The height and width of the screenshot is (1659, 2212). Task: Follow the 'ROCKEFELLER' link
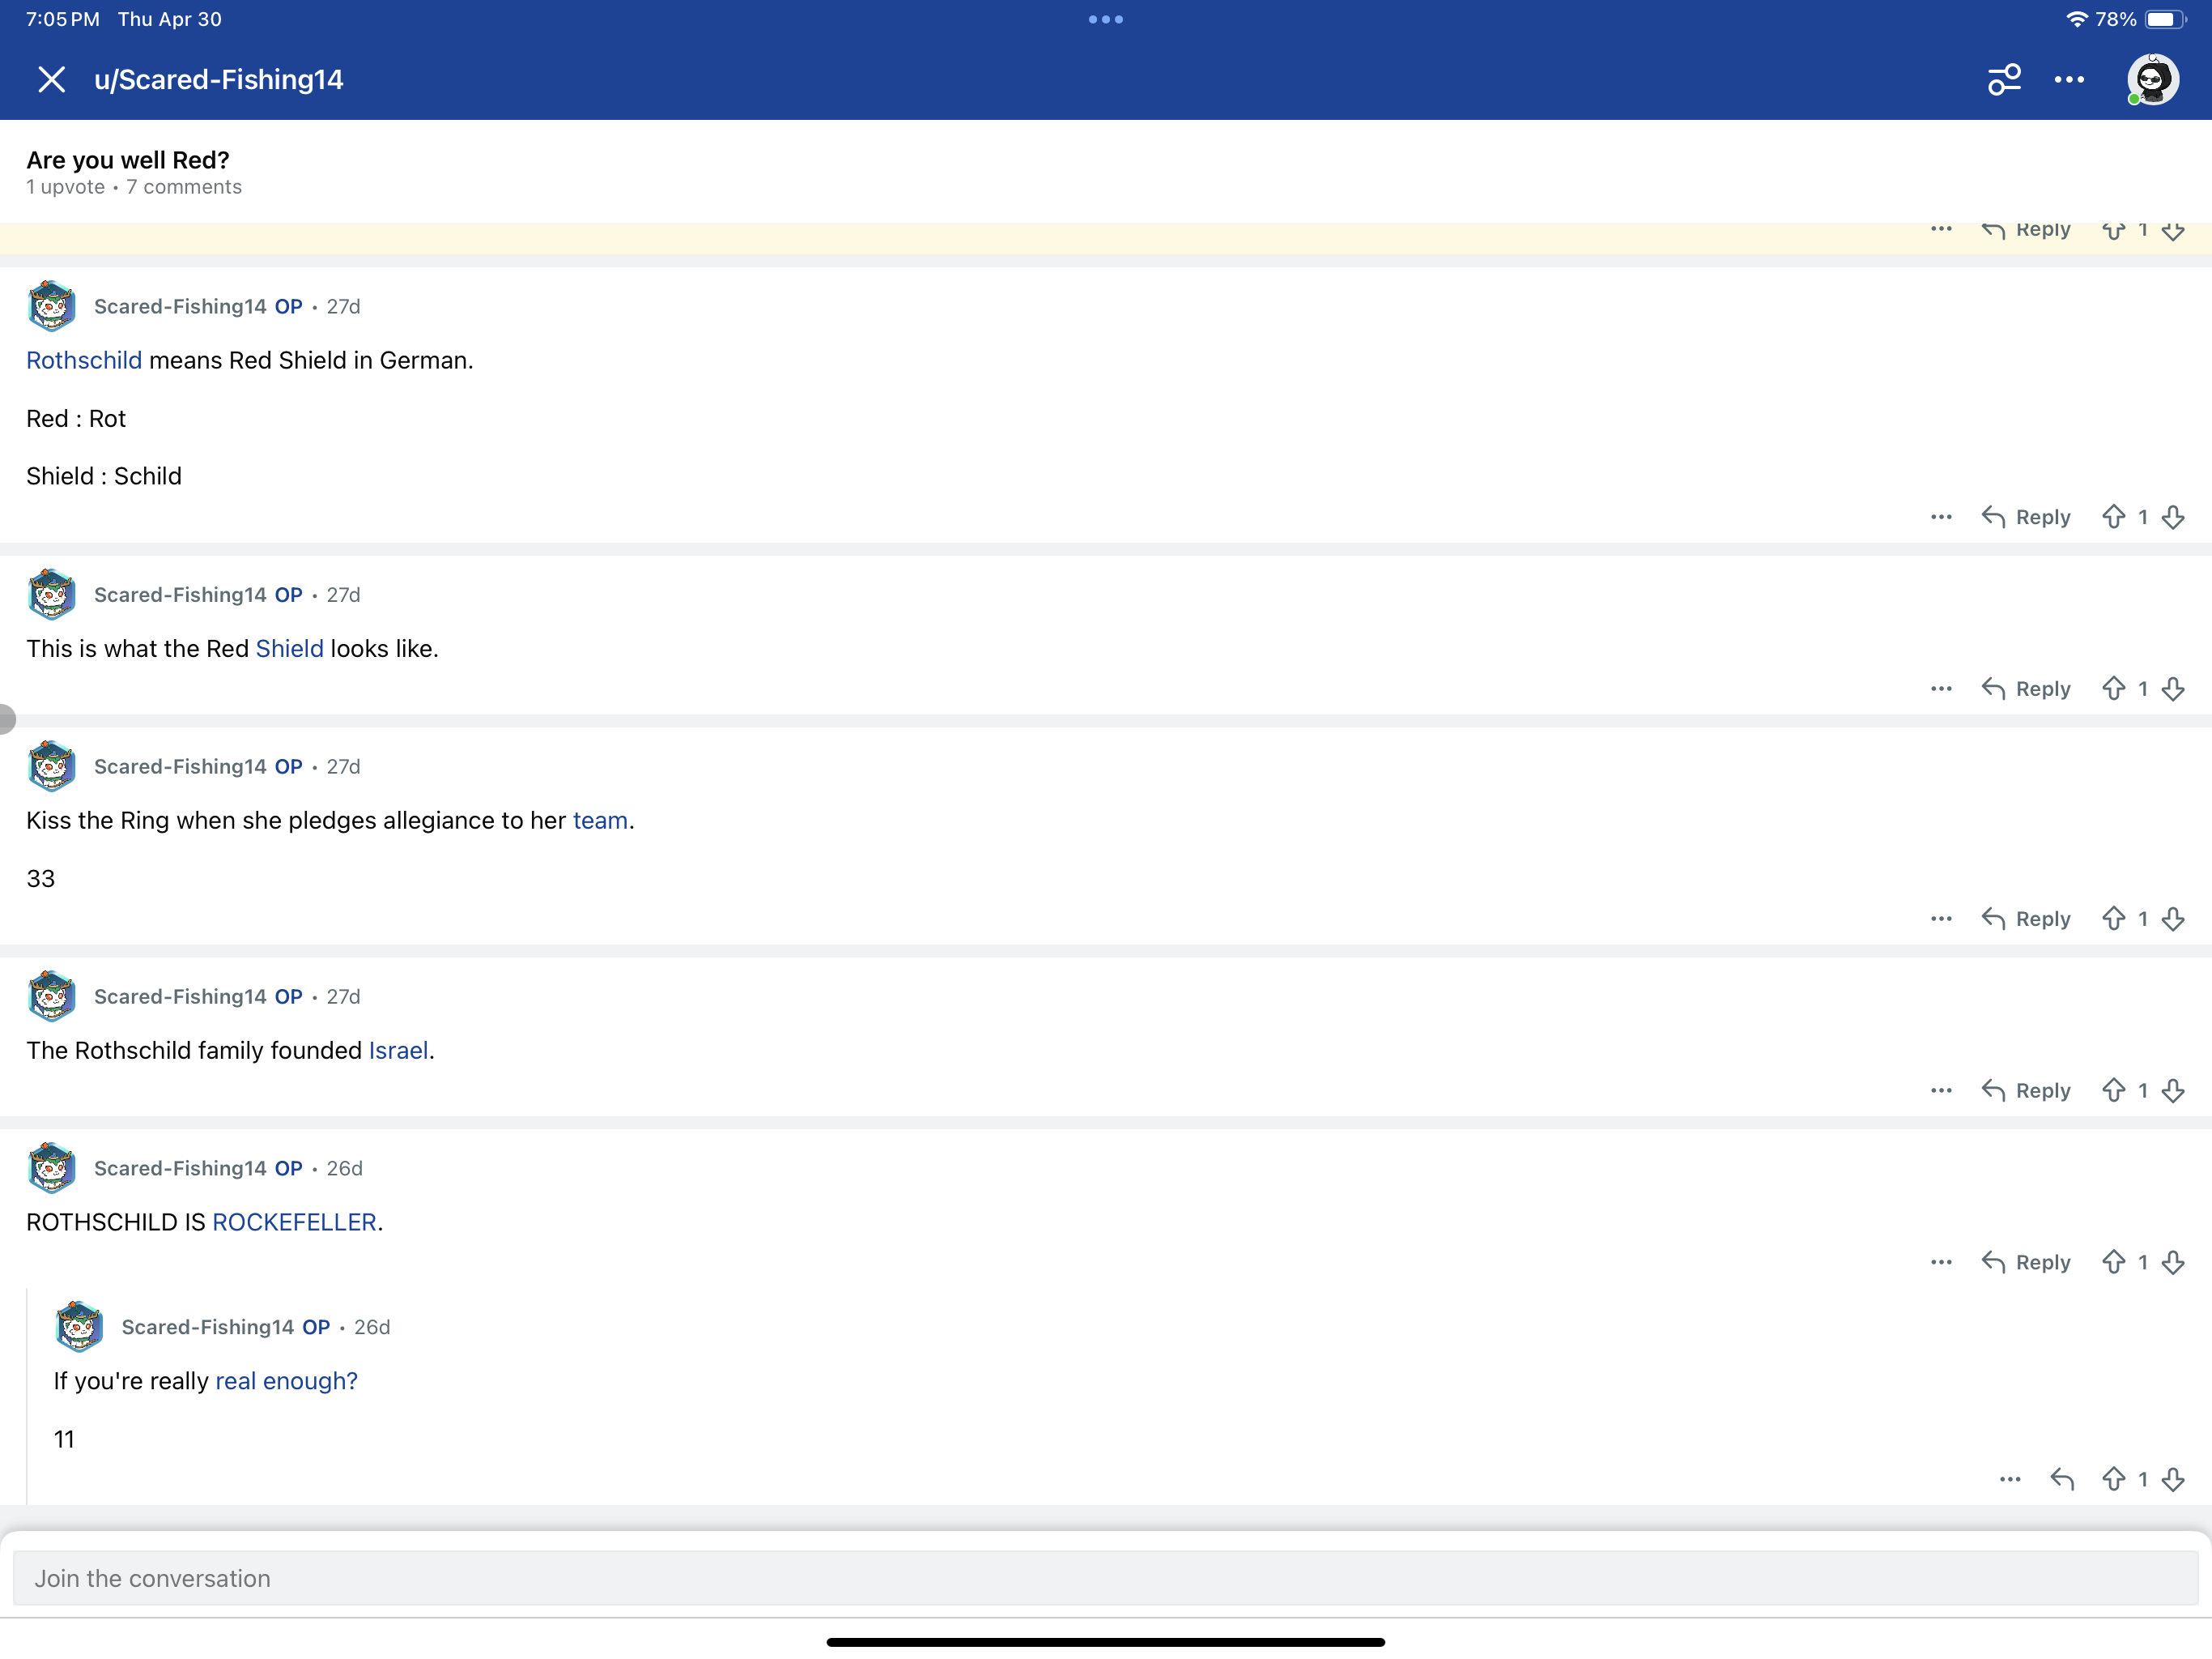pos(294,1222)
